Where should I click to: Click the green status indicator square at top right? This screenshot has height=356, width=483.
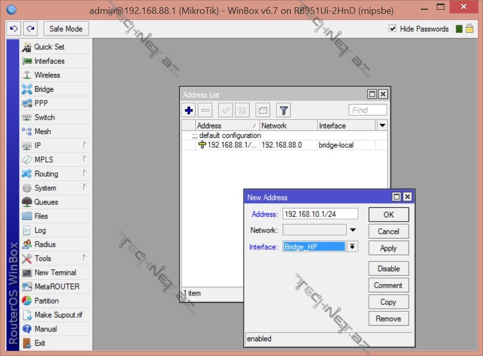[459, 29]
